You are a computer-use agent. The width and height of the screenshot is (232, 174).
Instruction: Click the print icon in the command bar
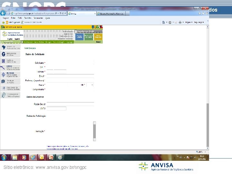(x=180, y=22)
